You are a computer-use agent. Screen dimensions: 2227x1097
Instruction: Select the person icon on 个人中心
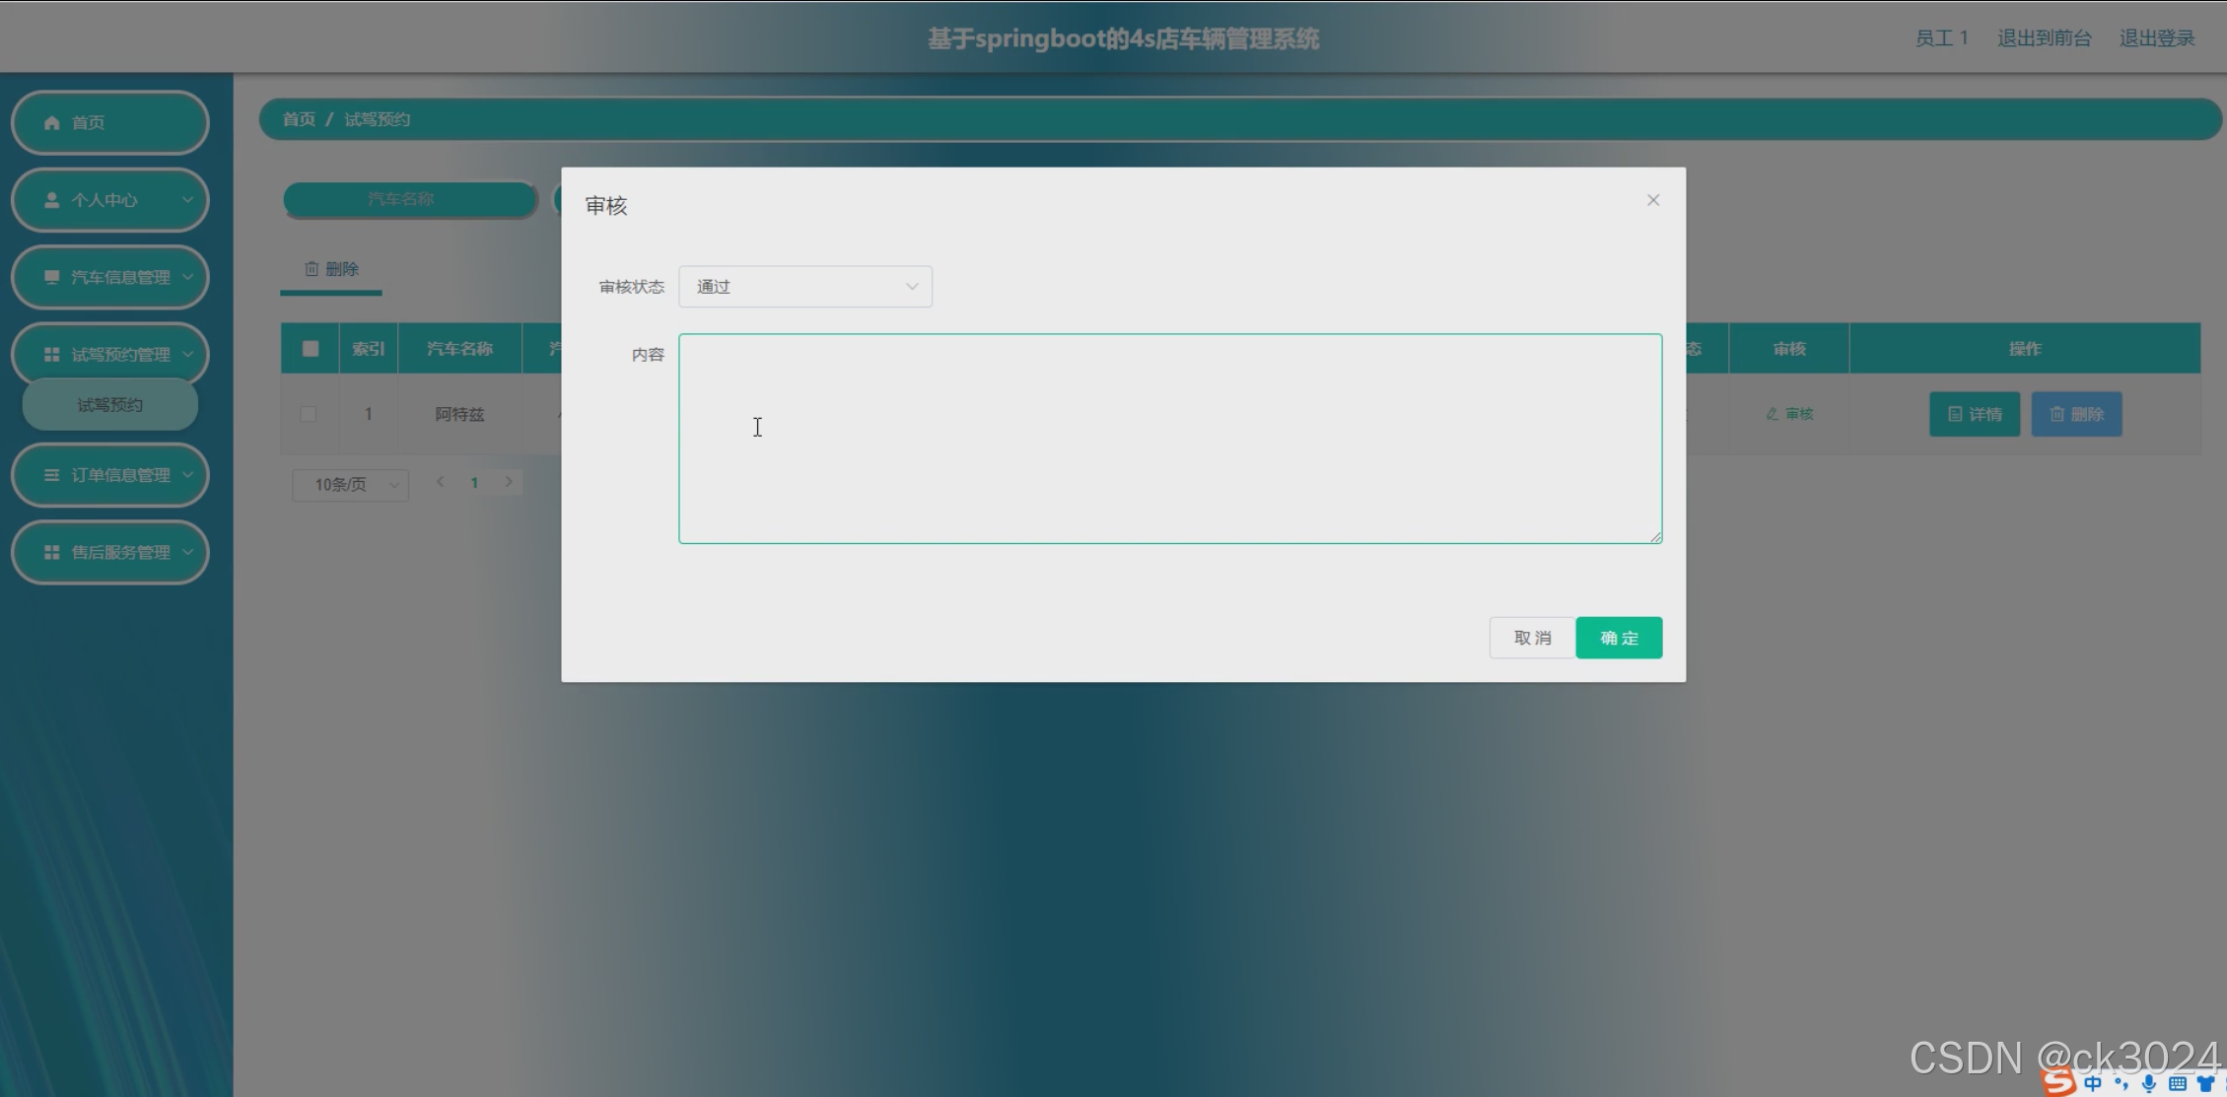coord(51,199)
